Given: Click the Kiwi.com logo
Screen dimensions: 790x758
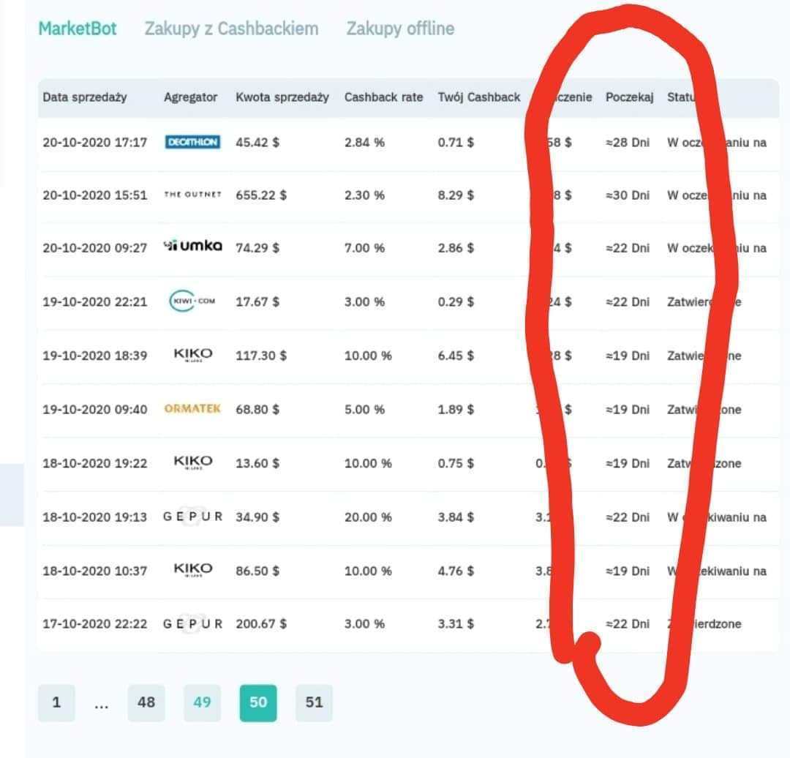Looking at the screenshot, I should pyautogui.click(x=192, y=301).
